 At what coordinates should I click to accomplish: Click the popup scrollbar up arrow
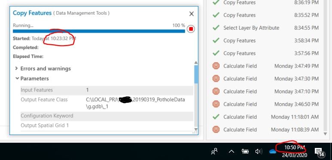pos(196,62)
